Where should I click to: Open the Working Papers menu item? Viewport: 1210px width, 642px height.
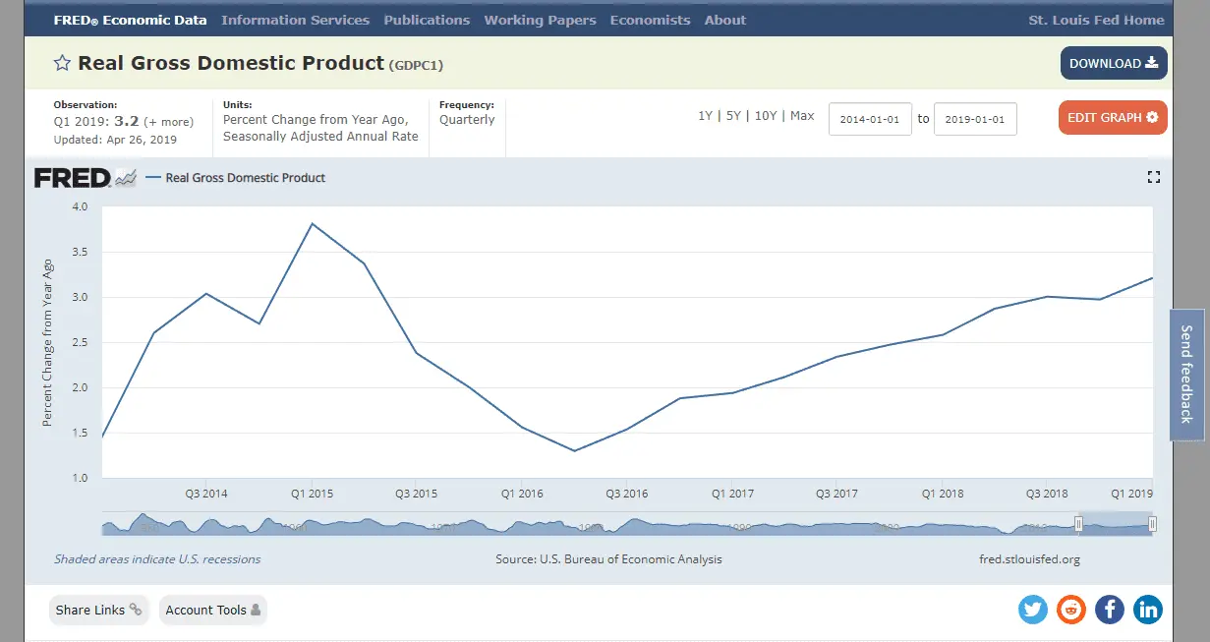(x=540, y=20)
